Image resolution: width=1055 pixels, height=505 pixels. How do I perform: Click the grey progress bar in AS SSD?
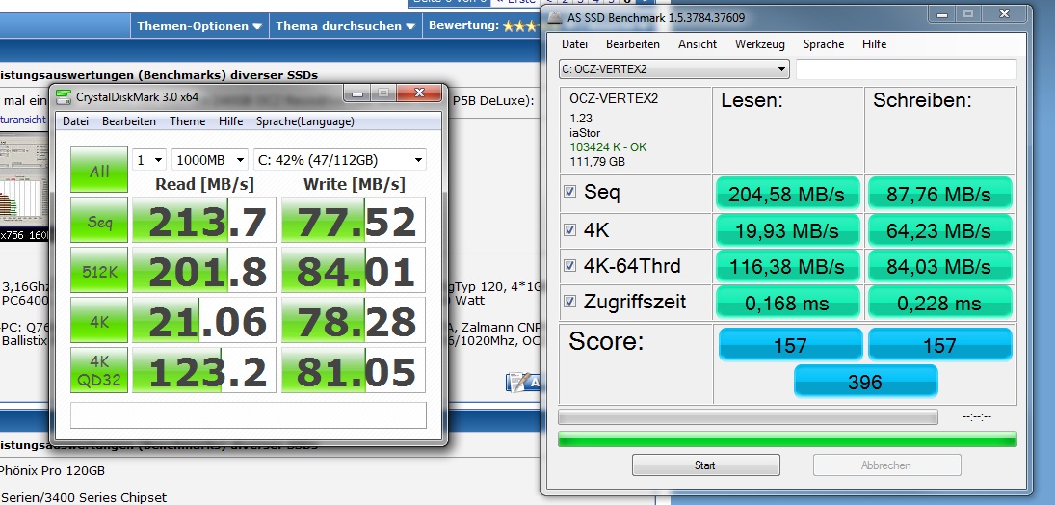(x=748, y=417)
